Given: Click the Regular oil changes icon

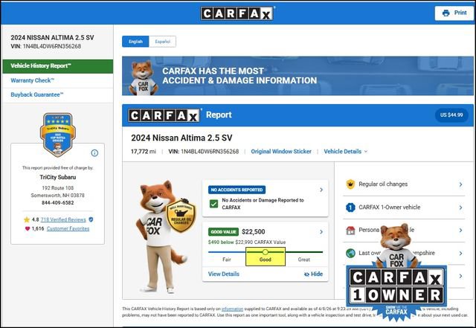Looking at the screenshot, I should click(350, 184).
